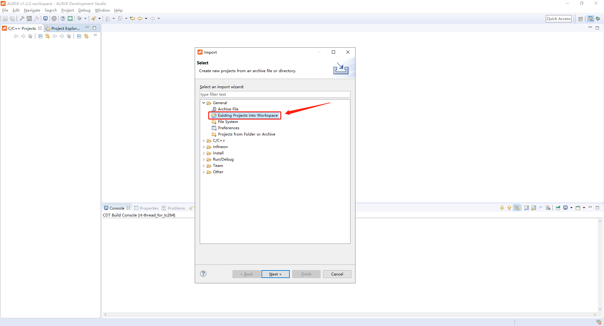Screen dimensions: 604x326
Task: Click the Quick Access search field
Action: pyautogui.click(x=558, y=19)
